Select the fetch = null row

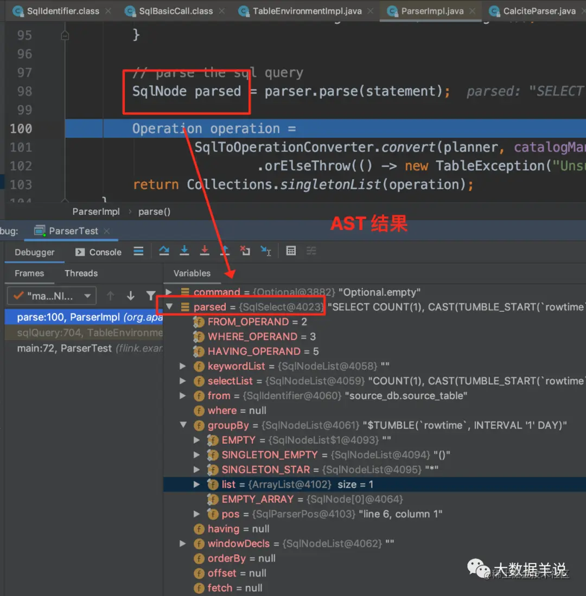pyautogui.click(x=374, y=588)
